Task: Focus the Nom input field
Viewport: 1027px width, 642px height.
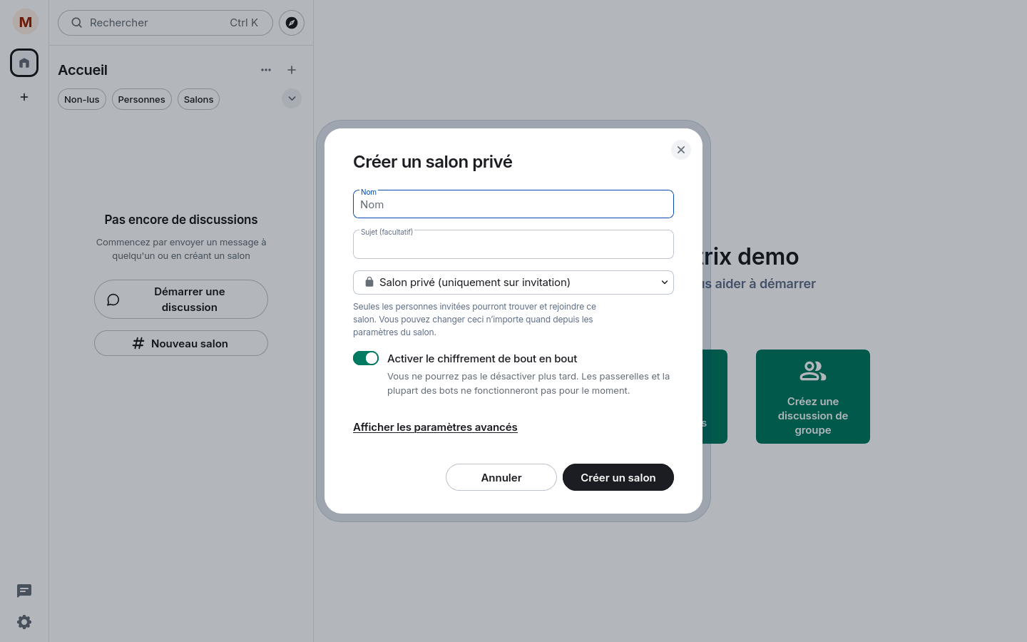Action: (x=513, y=204)
